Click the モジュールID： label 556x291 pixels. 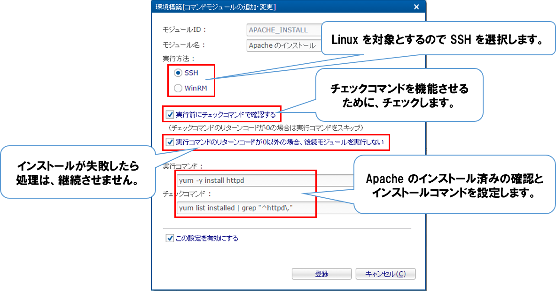184,30
